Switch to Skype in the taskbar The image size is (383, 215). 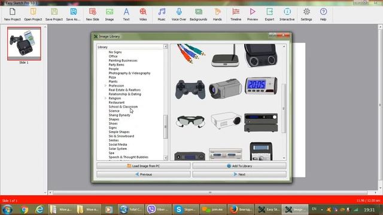[x=186, y=210]
